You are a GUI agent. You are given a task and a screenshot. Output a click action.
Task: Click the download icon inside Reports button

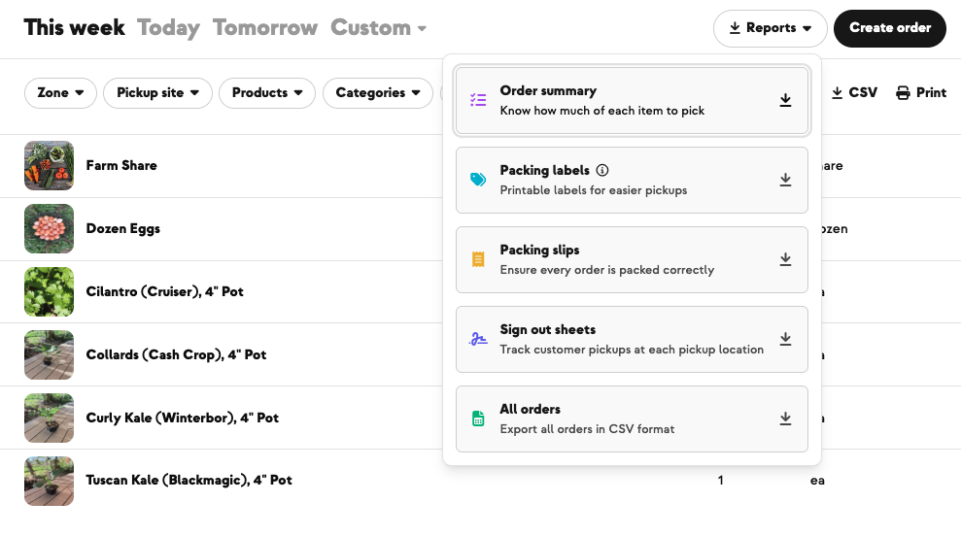tap(735, 28)
